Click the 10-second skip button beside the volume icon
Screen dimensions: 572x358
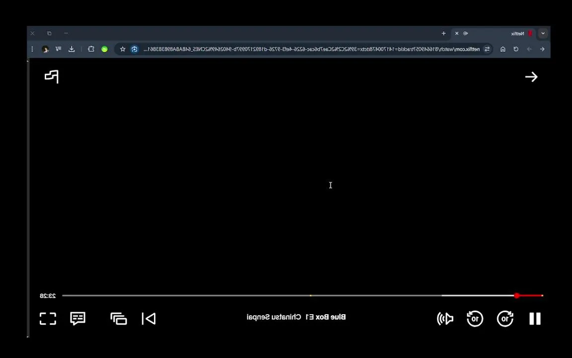click(x=475, y=319)
